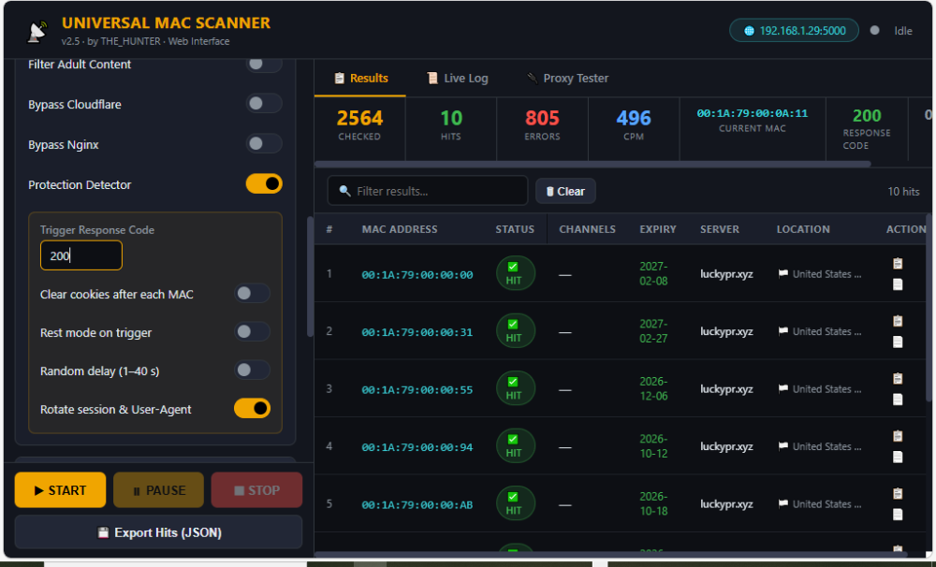Document icon for row 00:1A:79:00:00:55
The width and height of the screenshot is (936, 567).
pos(898,400)
